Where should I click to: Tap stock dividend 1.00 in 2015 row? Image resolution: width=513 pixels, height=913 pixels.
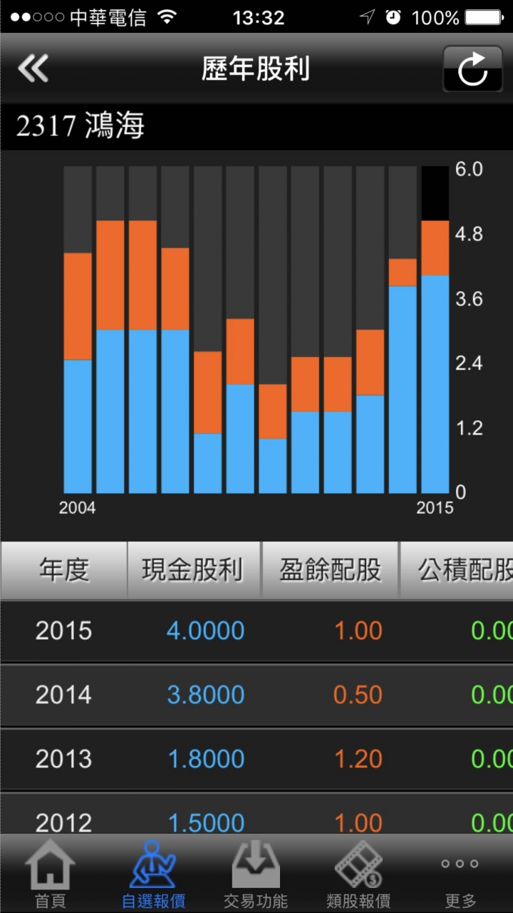(x=358, y=631)
